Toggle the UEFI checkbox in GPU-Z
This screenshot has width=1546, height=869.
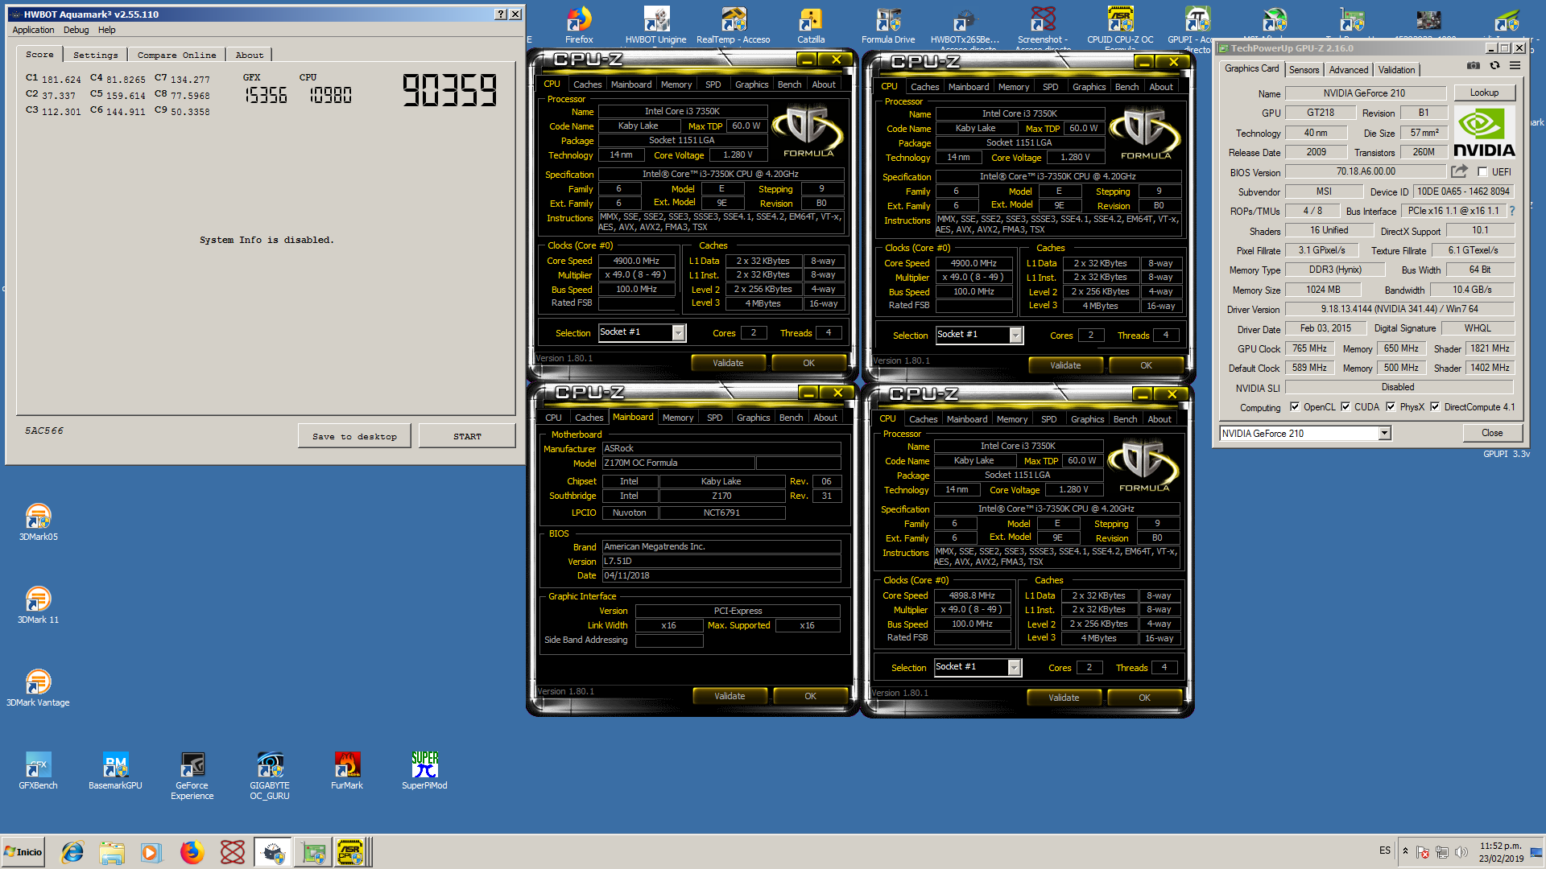click(x=1482, y=171)
